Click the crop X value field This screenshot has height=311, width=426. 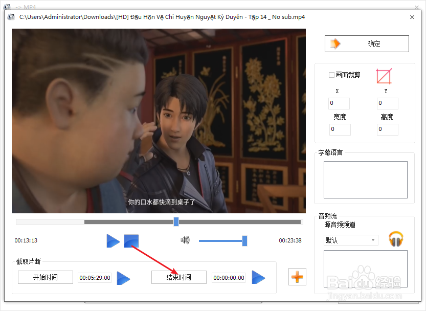tap(339, 103)
